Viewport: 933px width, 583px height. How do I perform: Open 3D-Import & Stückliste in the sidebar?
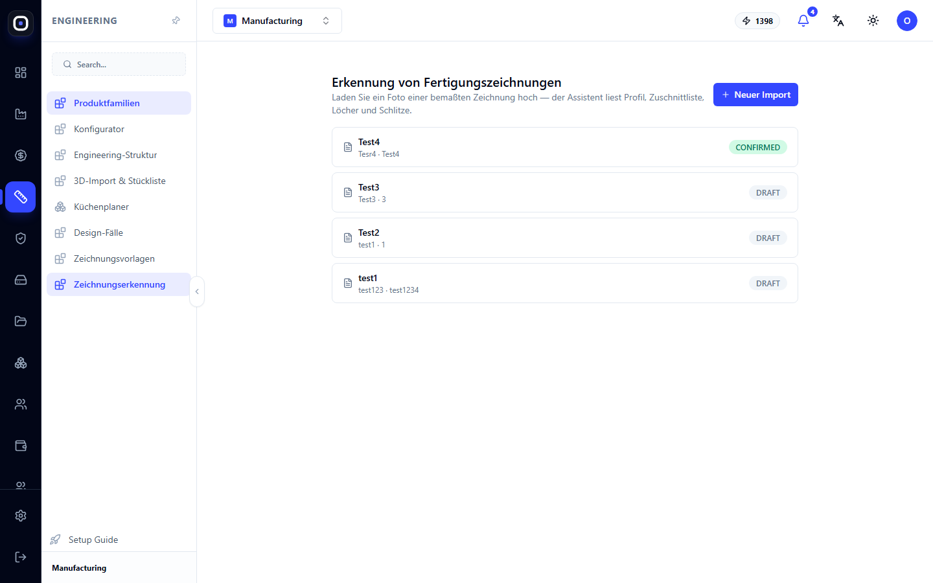point(119,181)
